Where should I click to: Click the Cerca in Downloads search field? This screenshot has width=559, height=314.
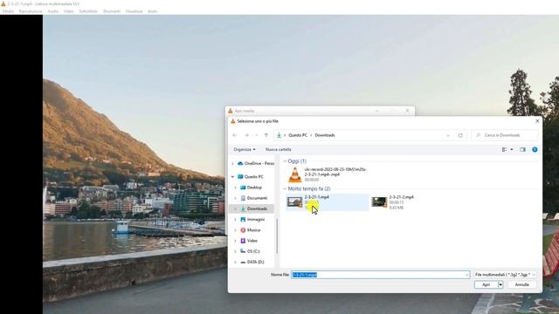pos(505,135)
